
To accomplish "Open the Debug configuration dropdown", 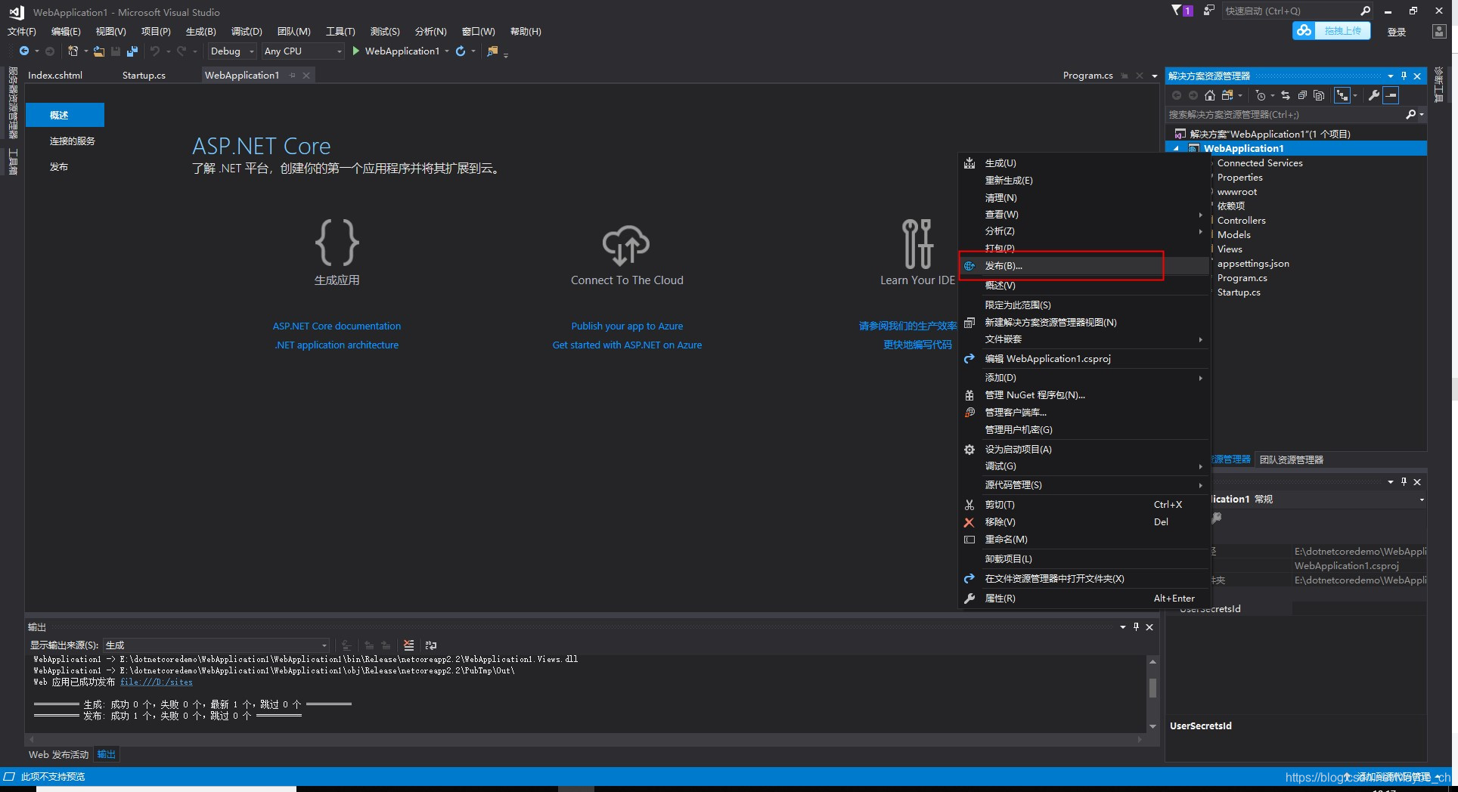I will [x=232, y=51].
